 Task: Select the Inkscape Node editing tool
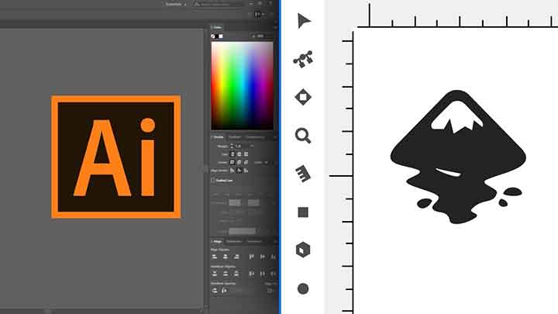coord(303,59)
